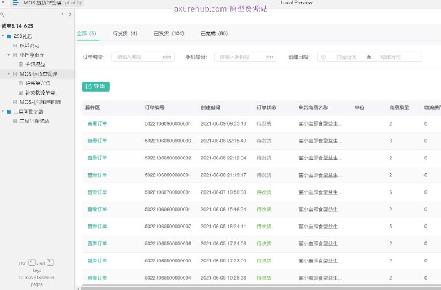Focus the 订单编号 input field
The width and height of the screenshot is (441, 290).
click(x=143, y=57)
